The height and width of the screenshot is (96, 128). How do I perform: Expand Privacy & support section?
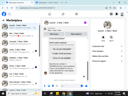pyautogui.click(x=107, y=61)
